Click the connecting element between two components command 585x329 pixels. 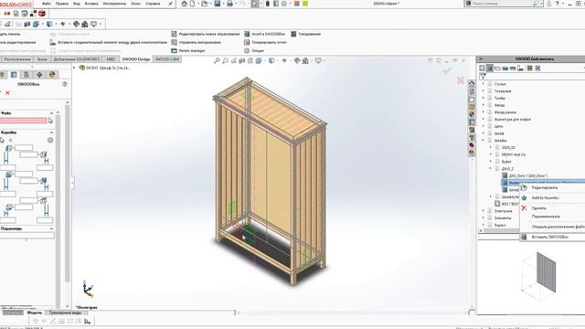pos(109,42)
